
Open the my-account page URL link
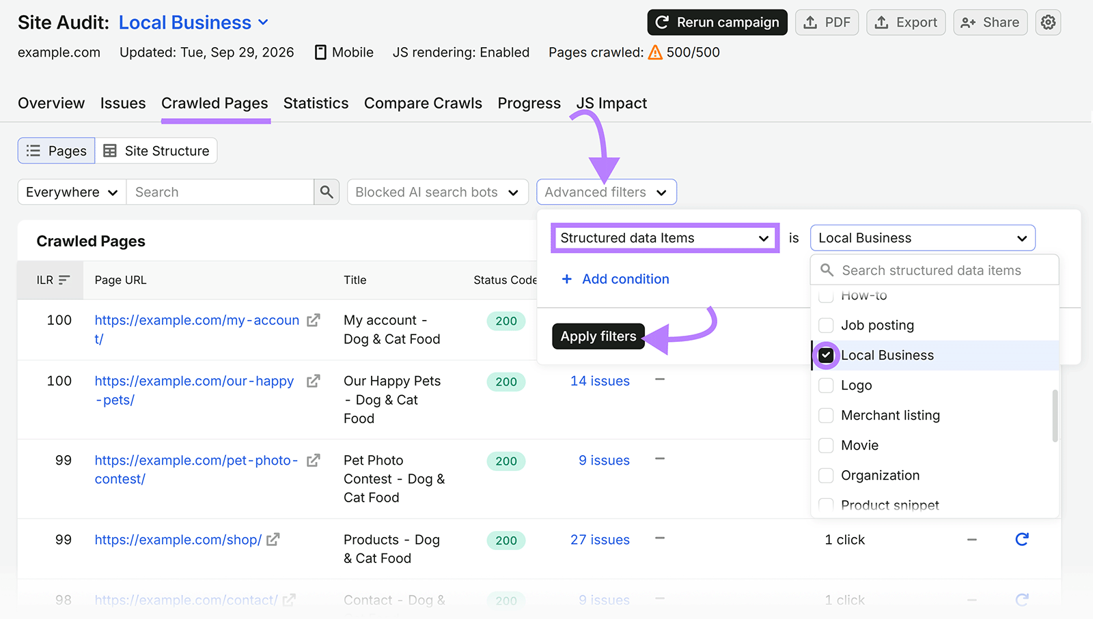(197, 329)
